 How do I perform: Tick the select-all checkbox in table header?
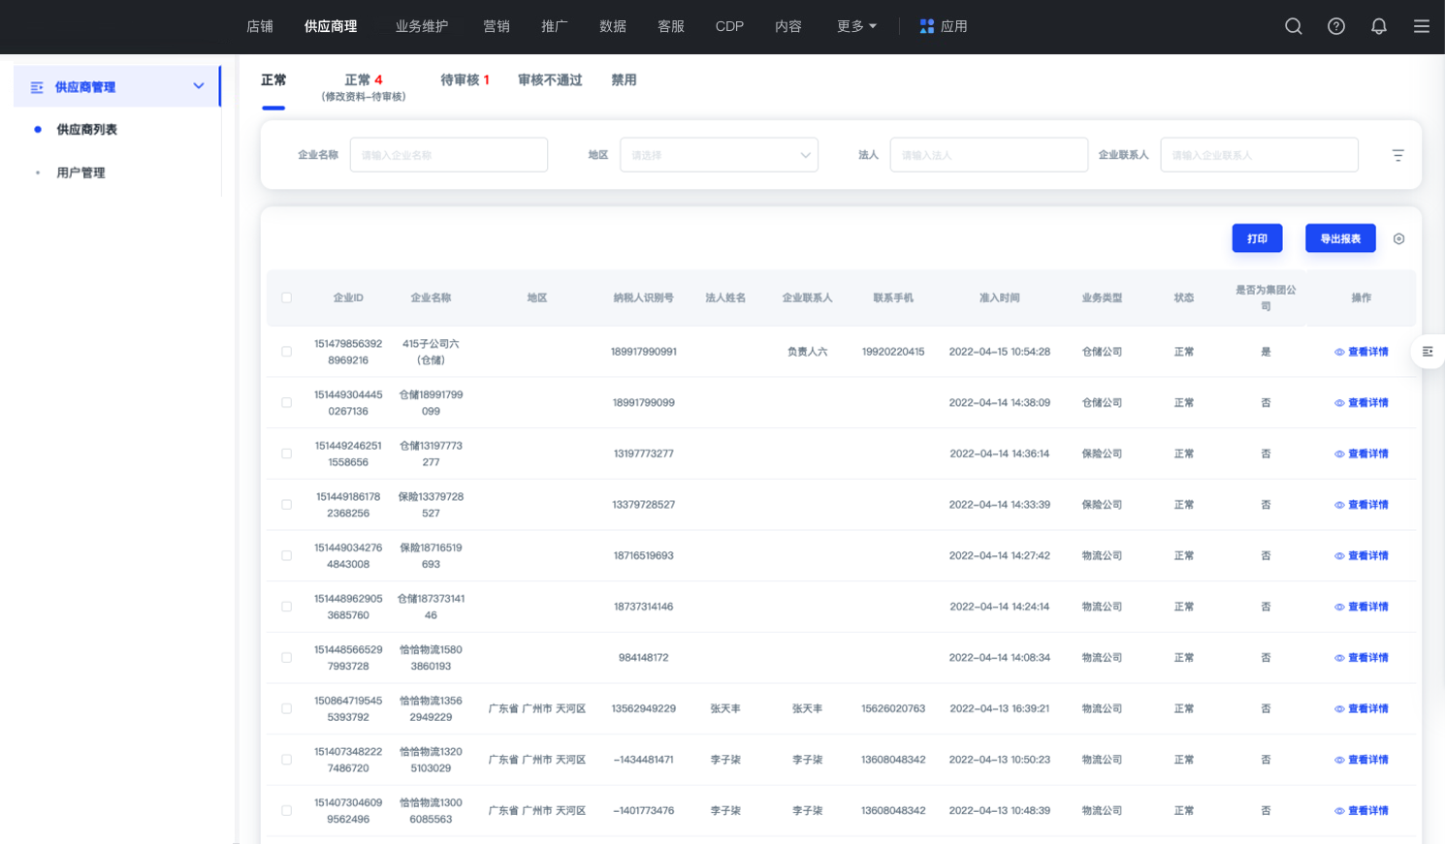tap(286, 297)
